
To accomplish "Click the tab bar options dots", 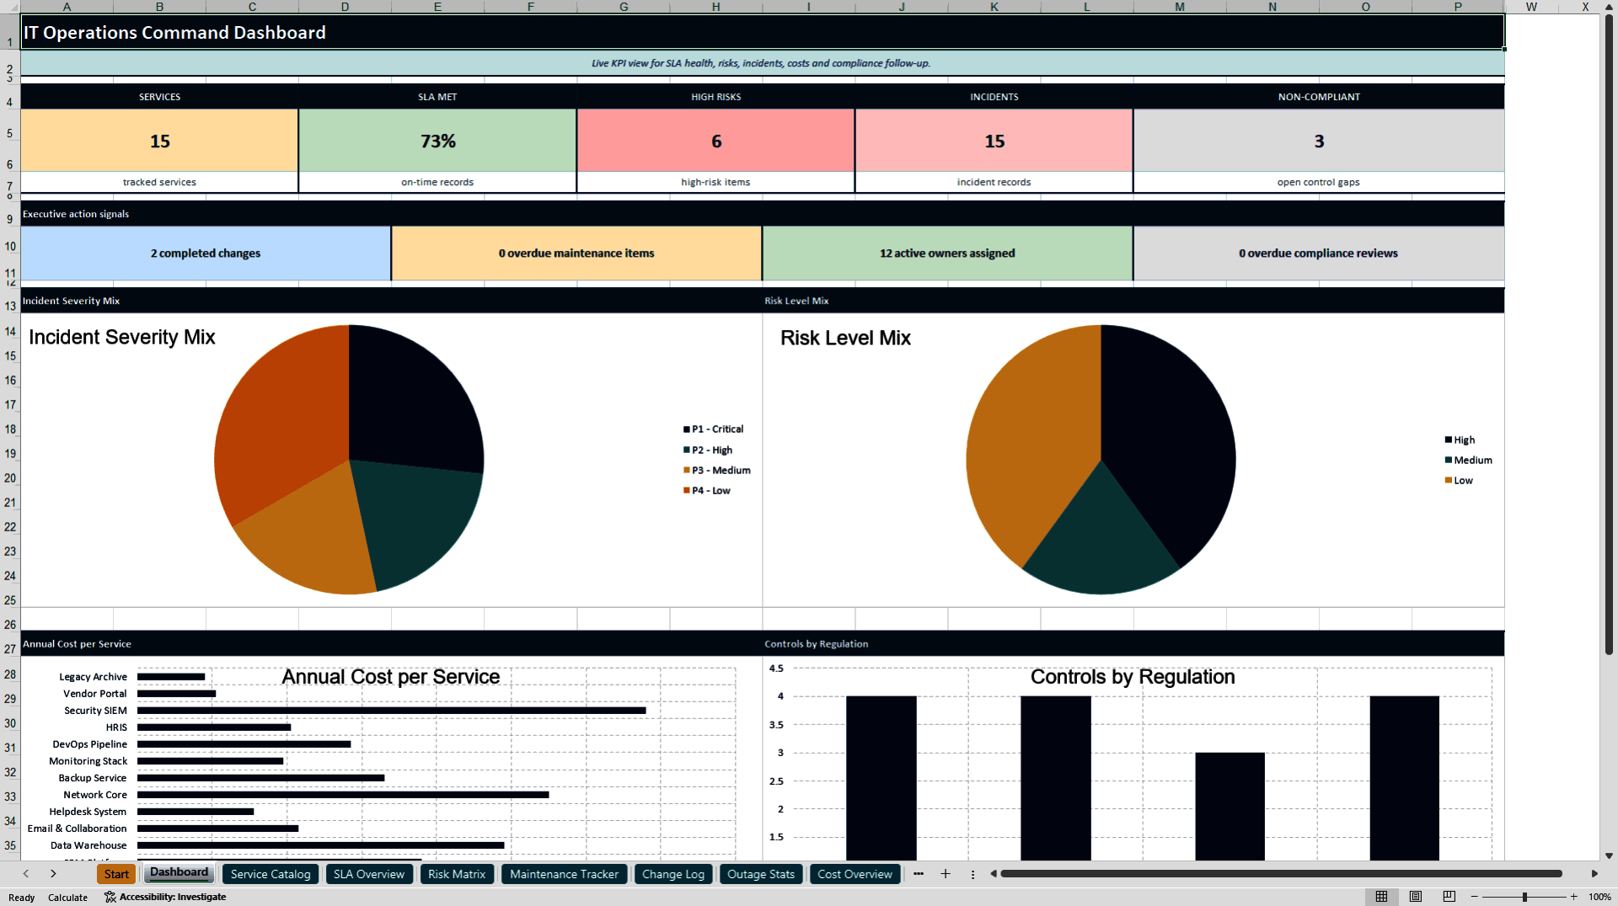I will point(972,874).
